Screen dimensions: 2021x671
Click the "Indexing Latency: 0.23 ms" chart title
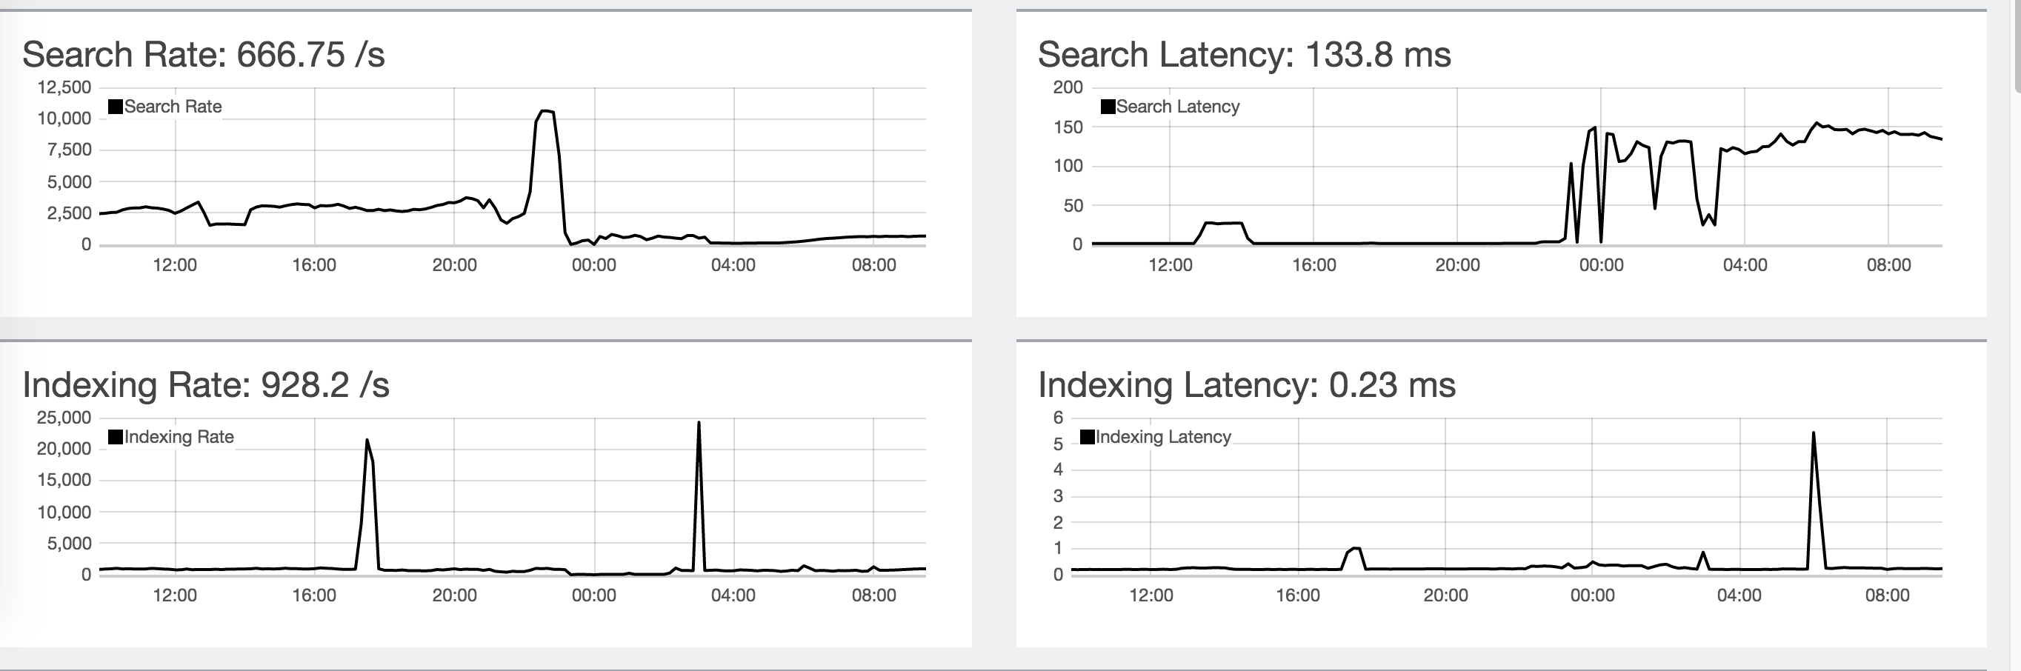coord(1247,385)
